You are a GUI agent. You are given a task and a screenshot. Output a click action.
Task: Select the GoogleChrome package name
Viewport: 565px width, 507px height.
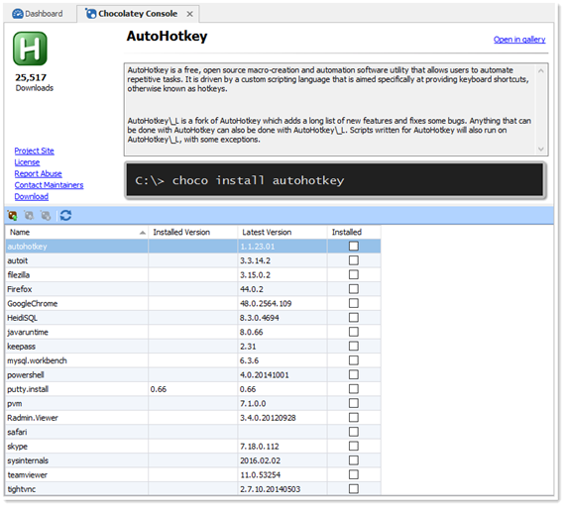tap(33, 304)
